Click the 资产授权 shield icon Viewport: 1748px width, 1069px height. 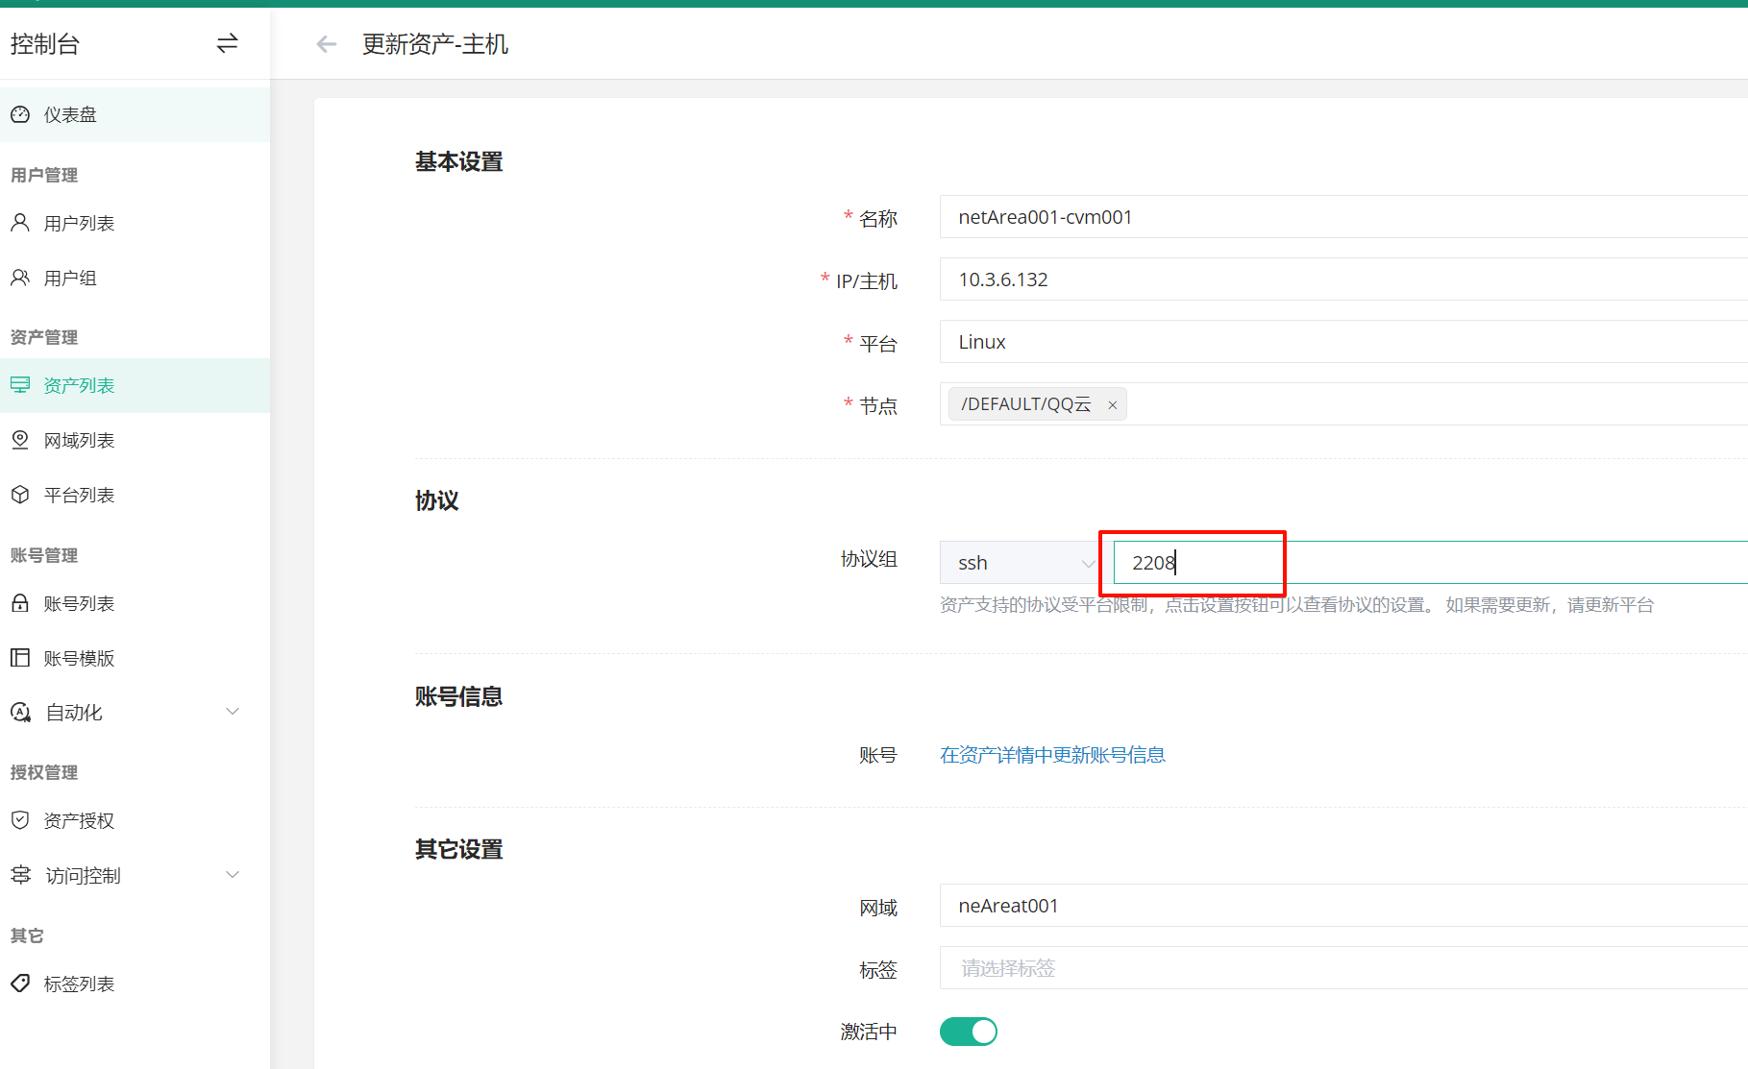(20, 820)
